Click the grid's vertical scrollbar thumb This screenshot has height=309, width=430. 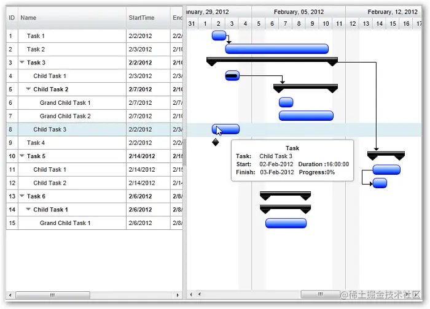tap(184, 152)
